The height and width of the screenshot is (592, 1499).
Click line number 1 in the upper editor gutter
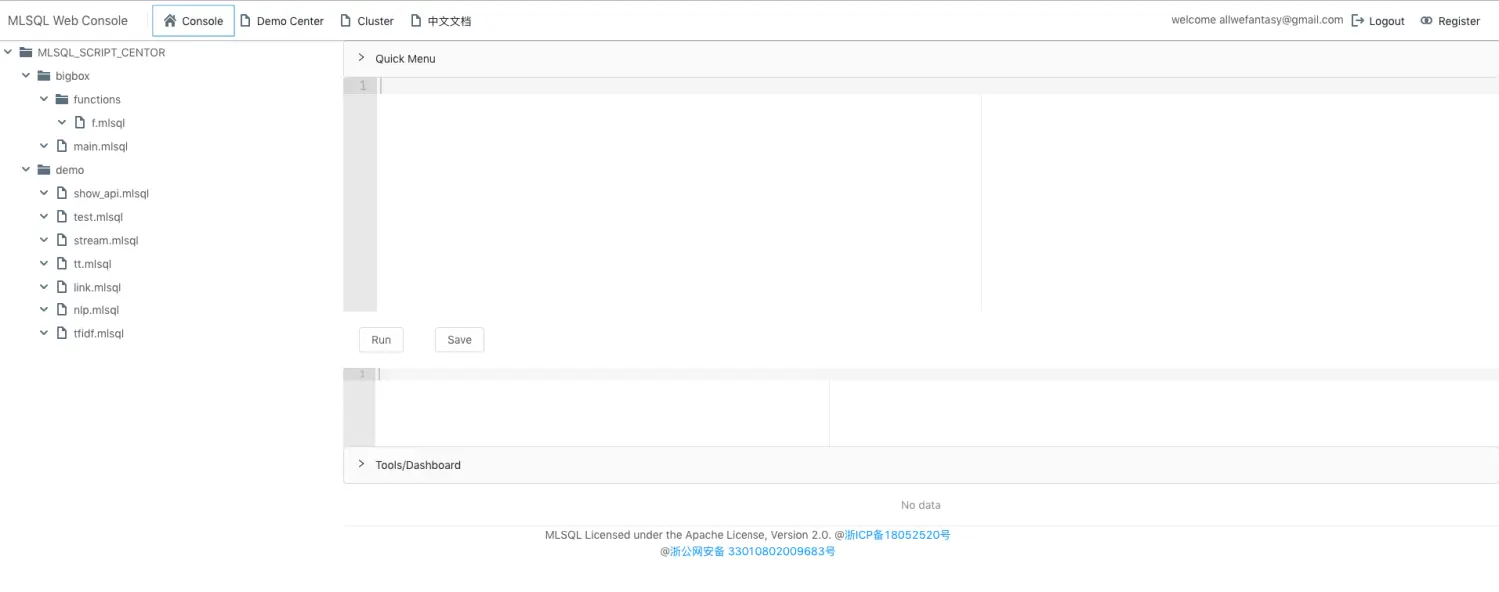click(x=362, y=86)
